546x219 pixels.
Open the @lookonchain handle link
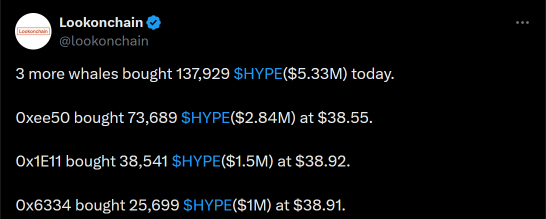[x=104, y=41]
